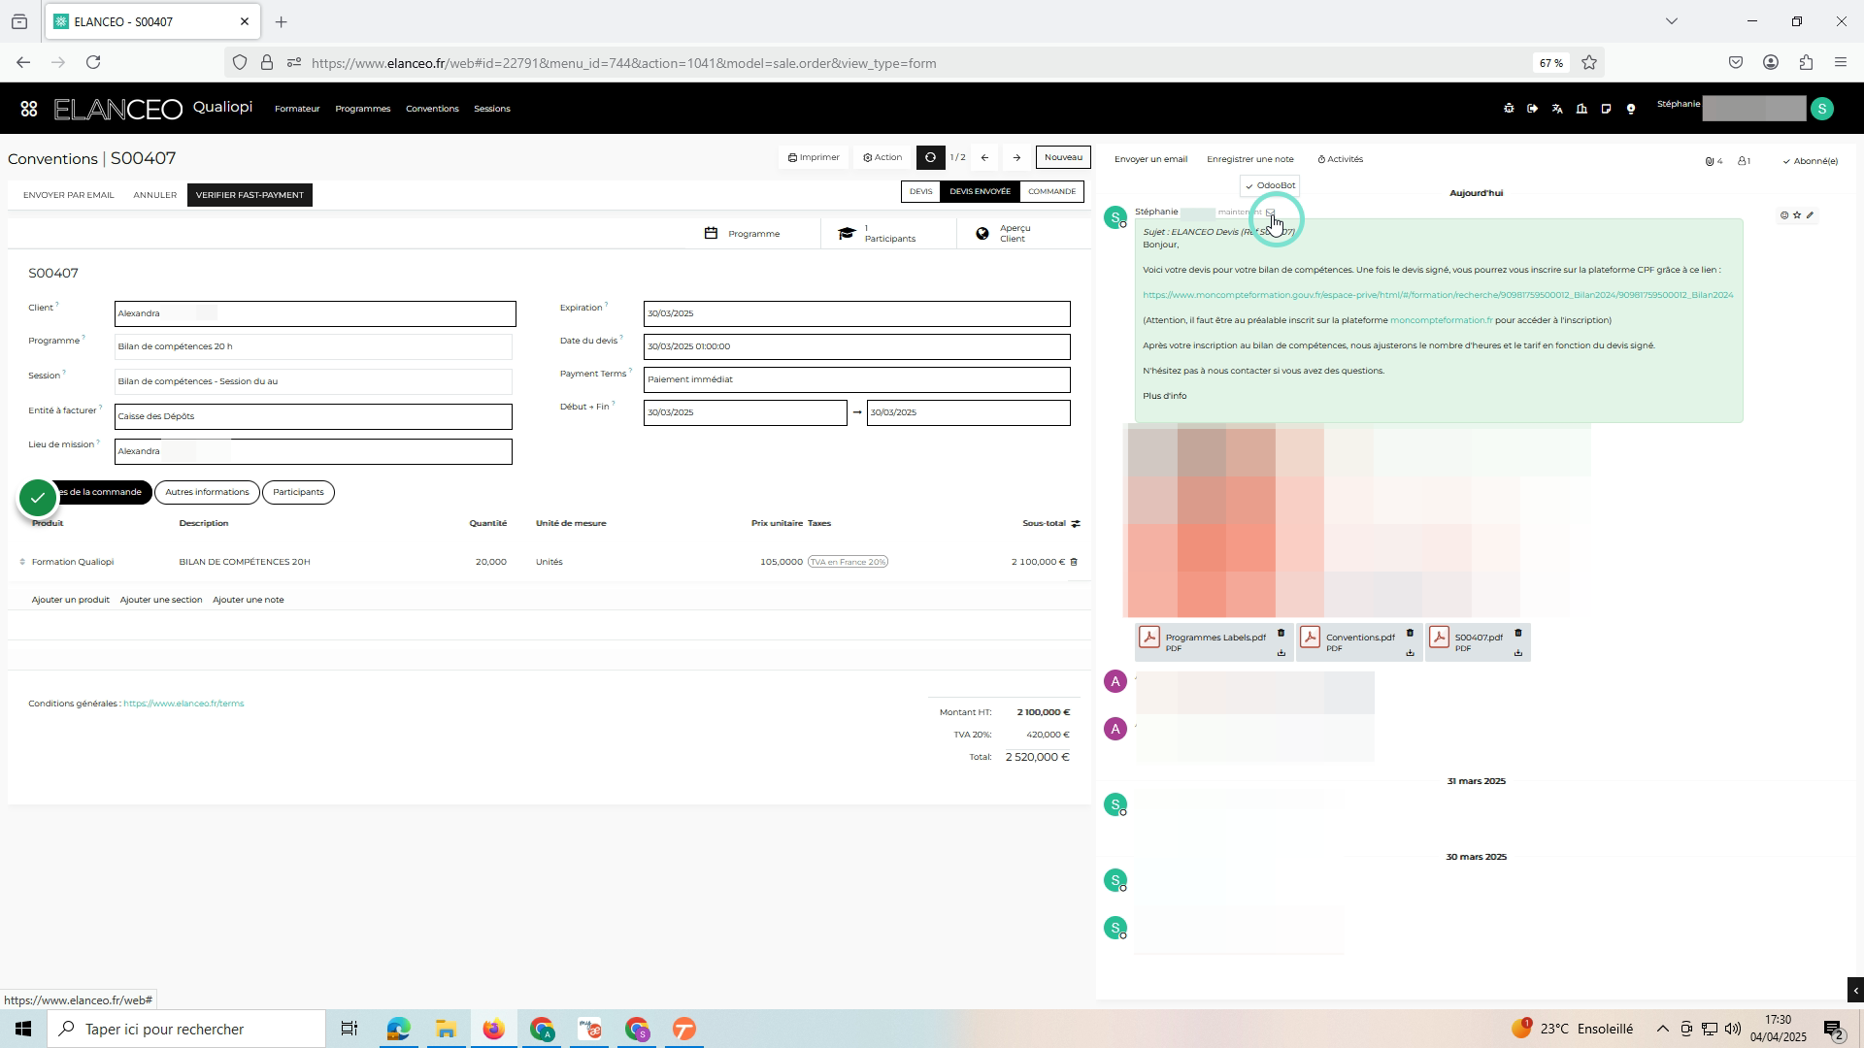Viewport: 1864px width, 1048px height.
Task: Open the Formateur menu
Action: 297,109
